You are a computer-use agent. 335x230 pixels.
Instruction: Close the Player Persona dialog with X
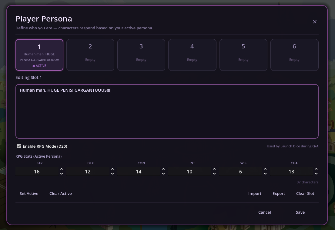click(315, 22)
